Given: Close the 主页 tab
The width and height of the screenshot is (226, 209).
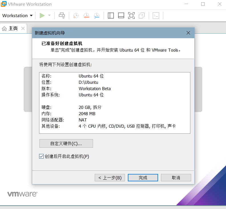Looking at the screenshot, I should pyautogui.click(x=23, y=29).
